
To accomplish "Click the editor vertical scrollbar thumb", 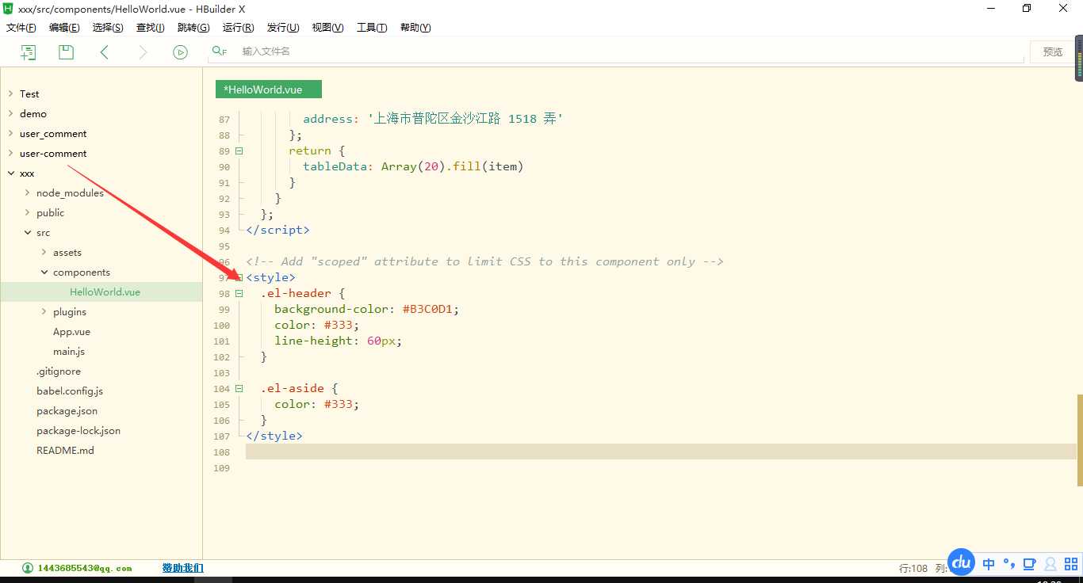I will click(1080, 440).
